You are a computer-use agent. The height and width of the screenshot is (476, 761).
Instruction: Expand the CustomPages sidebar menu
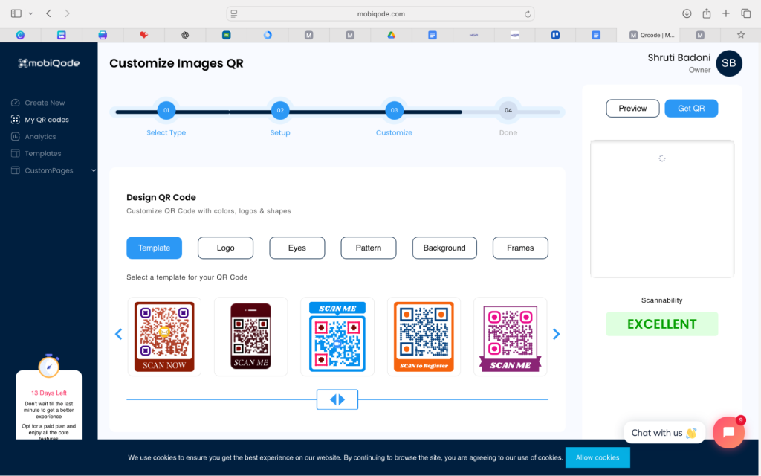93,170
